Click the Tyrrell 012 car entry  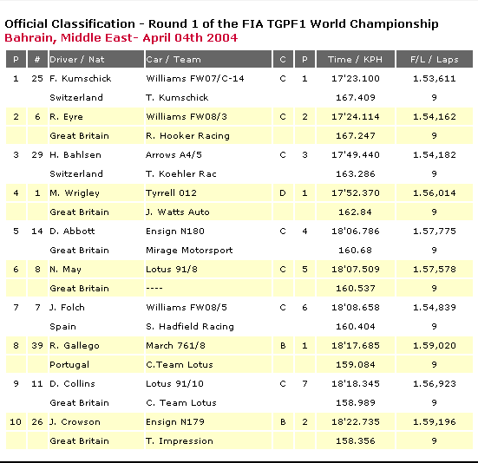point(171,193)
